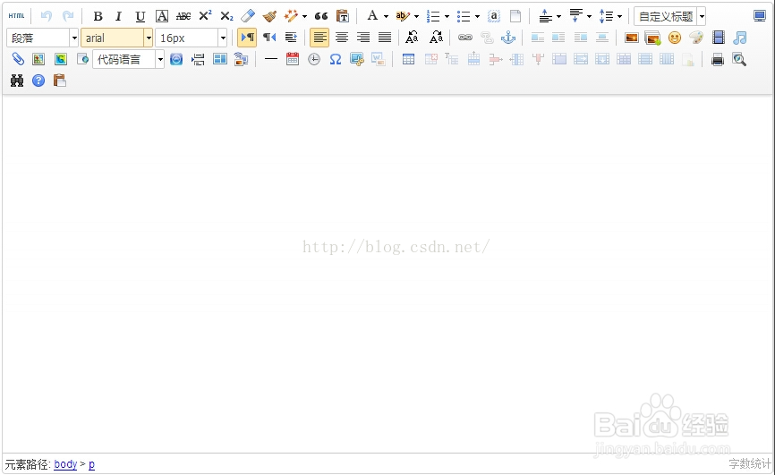Click the auto-typeset magic wand
Viewport: 775px width, 475px height.
[291, 16]
